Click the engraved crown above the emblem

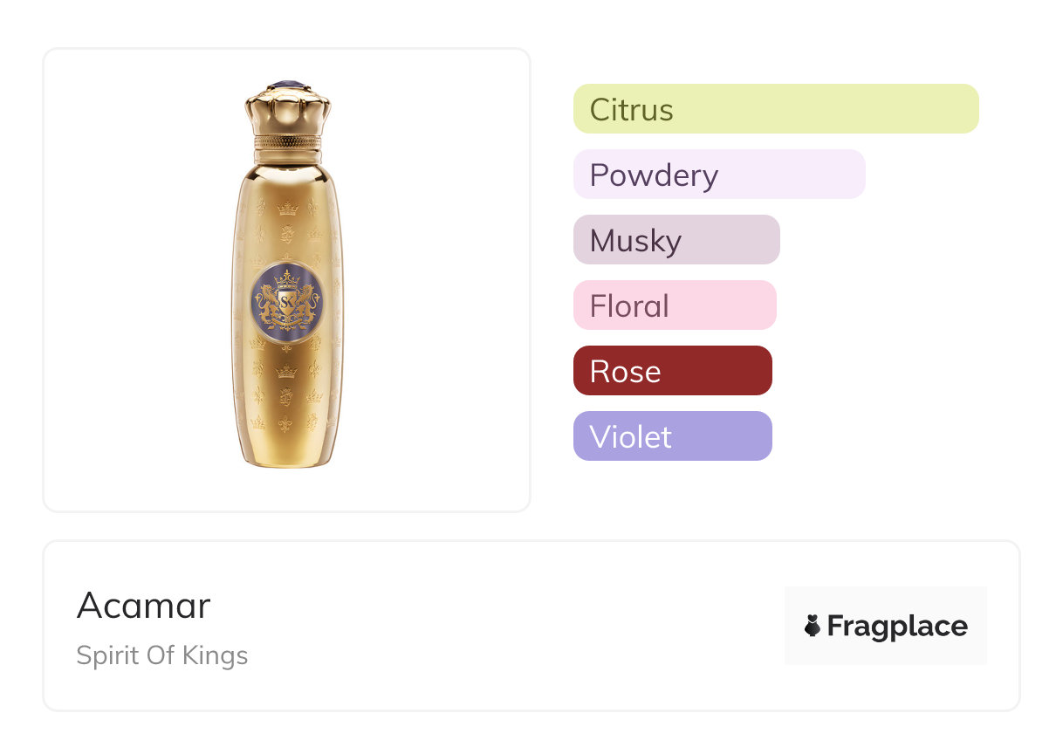[x=287, y=209]
